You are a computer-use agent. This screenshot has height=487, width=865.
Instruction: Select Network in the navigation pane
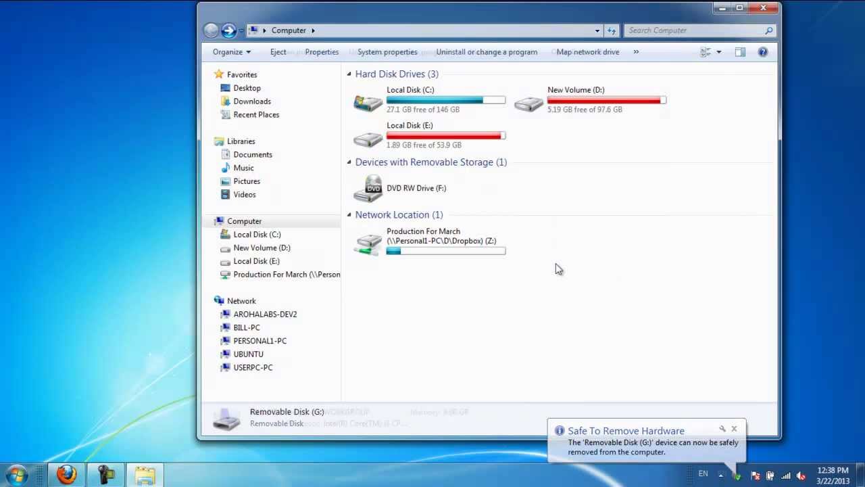point(241,301)
